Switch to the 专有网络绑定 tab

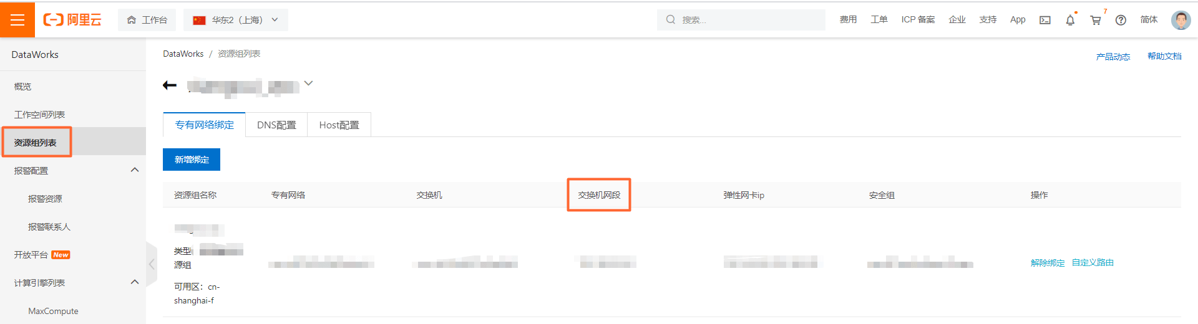pyautogui.click(x=204, y=125)
